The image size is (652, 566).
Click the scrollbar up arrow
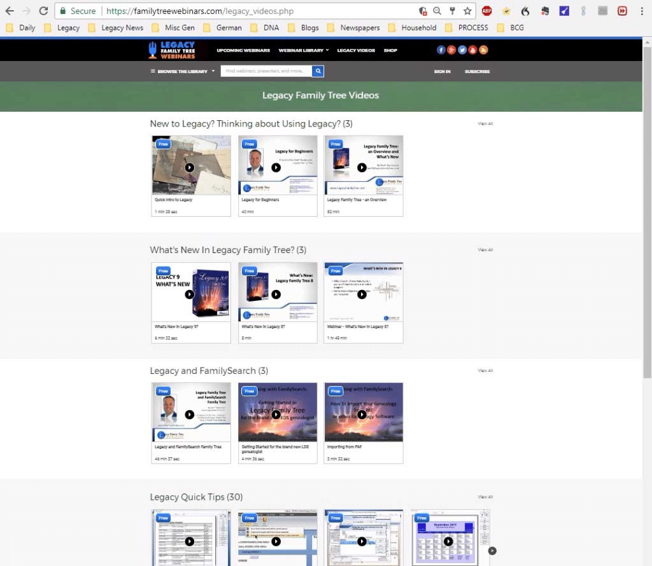pyautogui.click(x=647, y=42)
